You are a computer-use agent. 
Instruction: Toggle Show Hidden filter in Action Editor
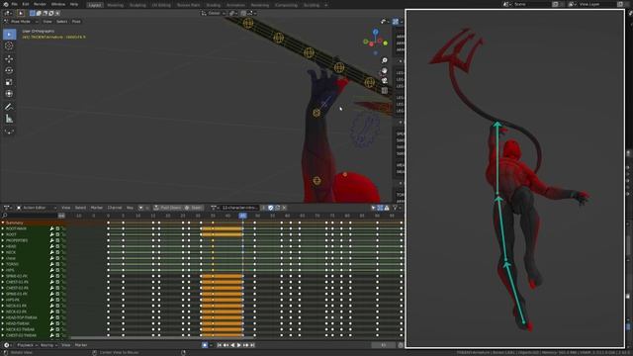380,208
